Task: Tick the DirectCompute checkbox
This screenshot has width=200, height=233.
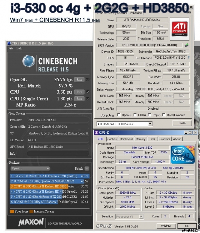Action: [x=164, y=115]
